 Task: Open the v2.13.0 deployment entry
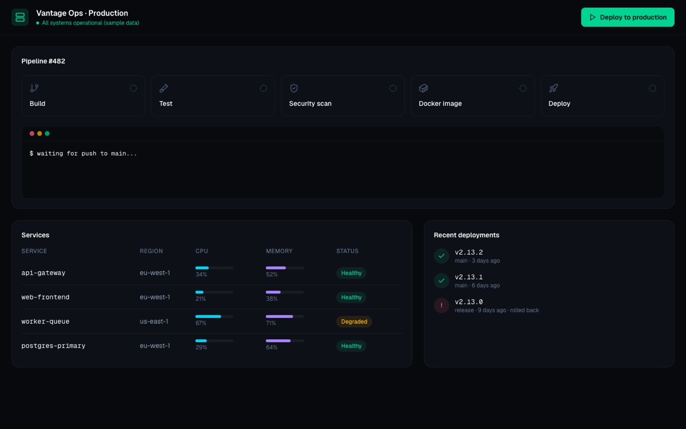click(x=549, y=305)
